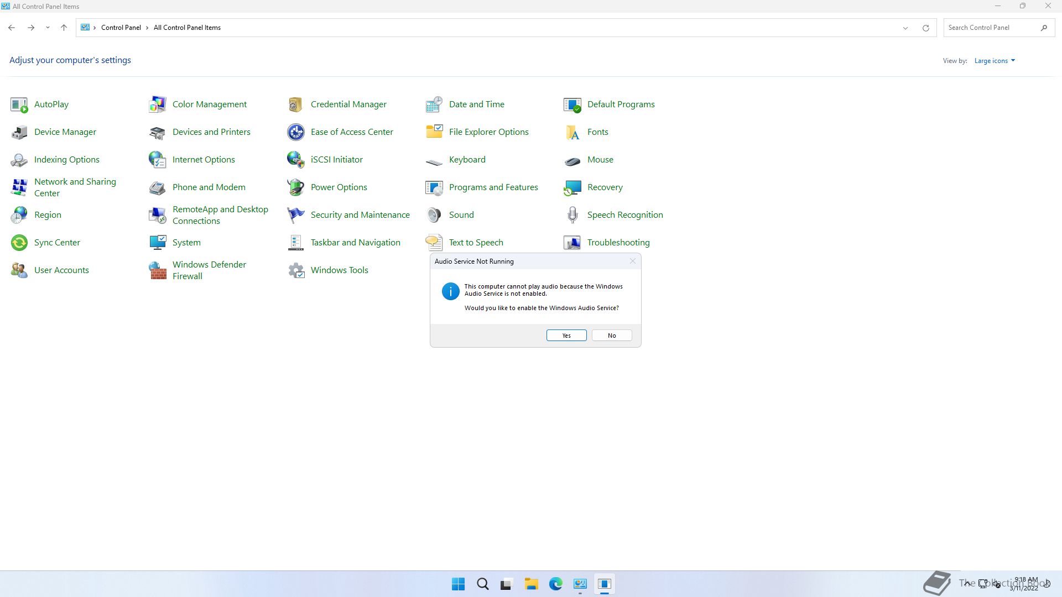The image size is (1062, 597).
Task: Select All Control Panel Items breadcrumb
Action: pyautogui.click(x=187, y=28)
